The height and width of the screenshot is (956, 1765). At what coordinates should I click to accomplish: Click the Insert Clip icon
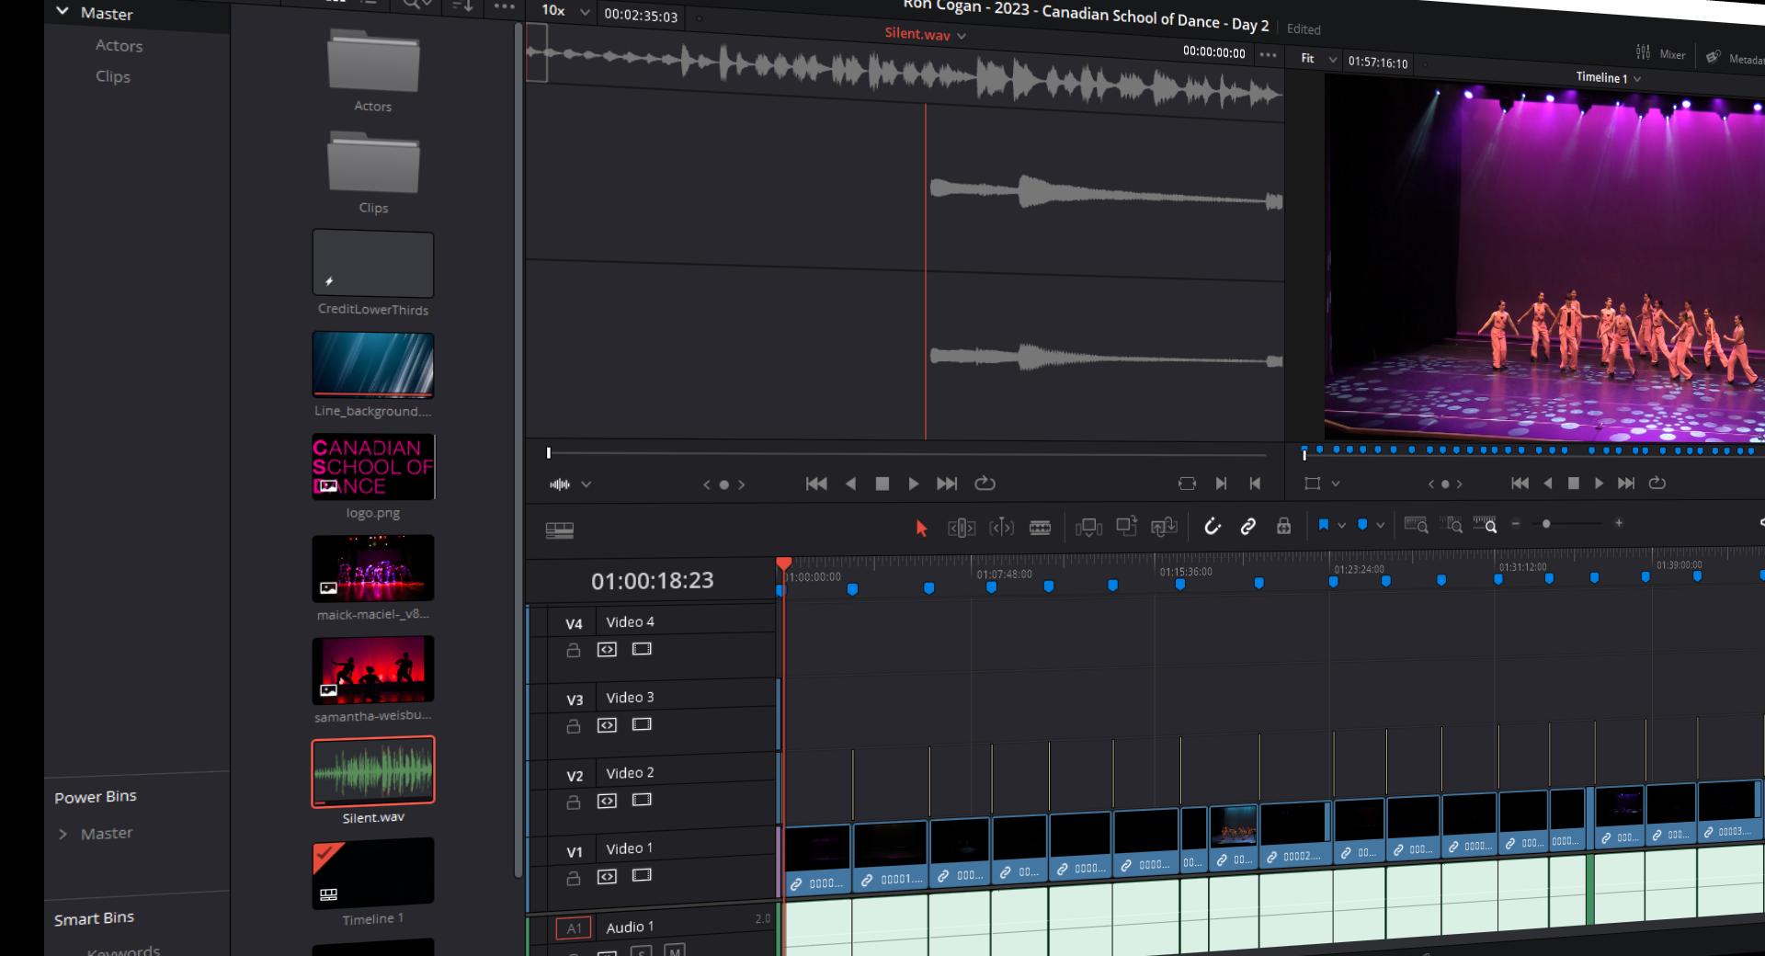[1088, 527]
